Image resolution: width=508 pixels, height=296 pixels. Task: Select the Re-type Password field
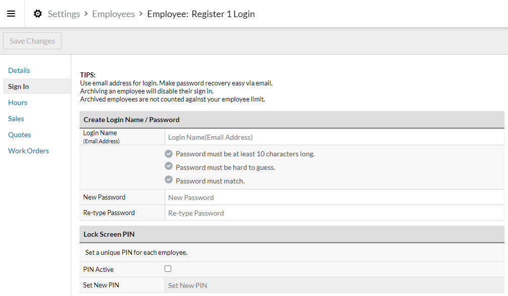click(x=334, y=213)
